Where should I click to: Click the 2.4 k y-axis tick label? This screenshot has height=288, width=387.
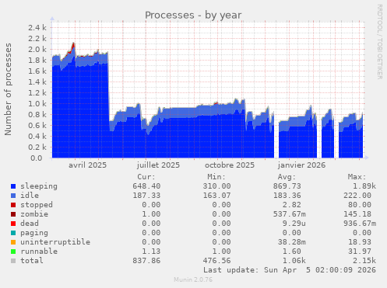pyautogui.click(x=37, y=27)
